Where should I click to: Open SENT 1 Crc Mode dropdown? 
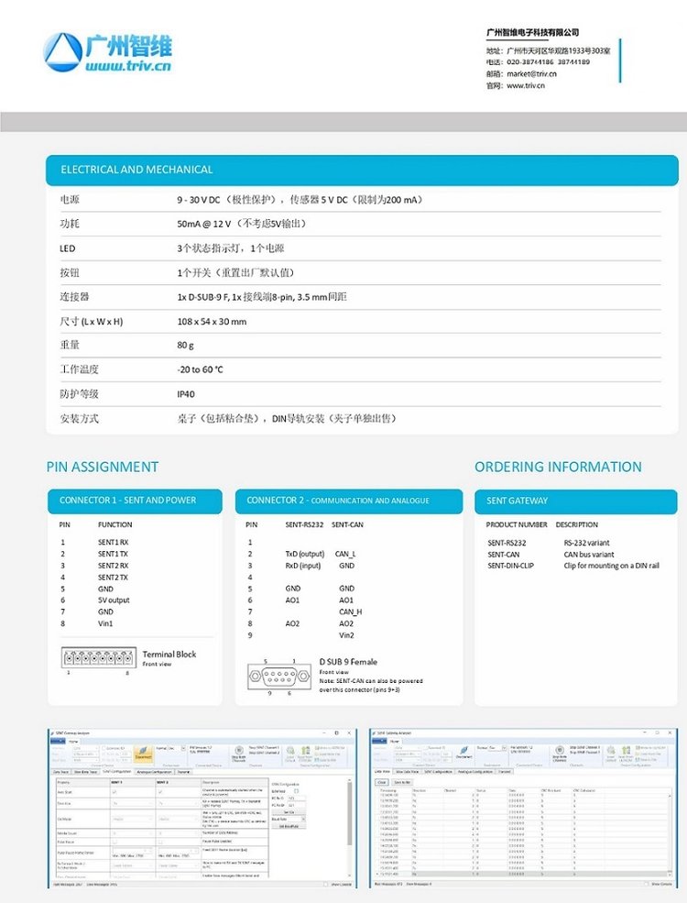tap(132, 819)
